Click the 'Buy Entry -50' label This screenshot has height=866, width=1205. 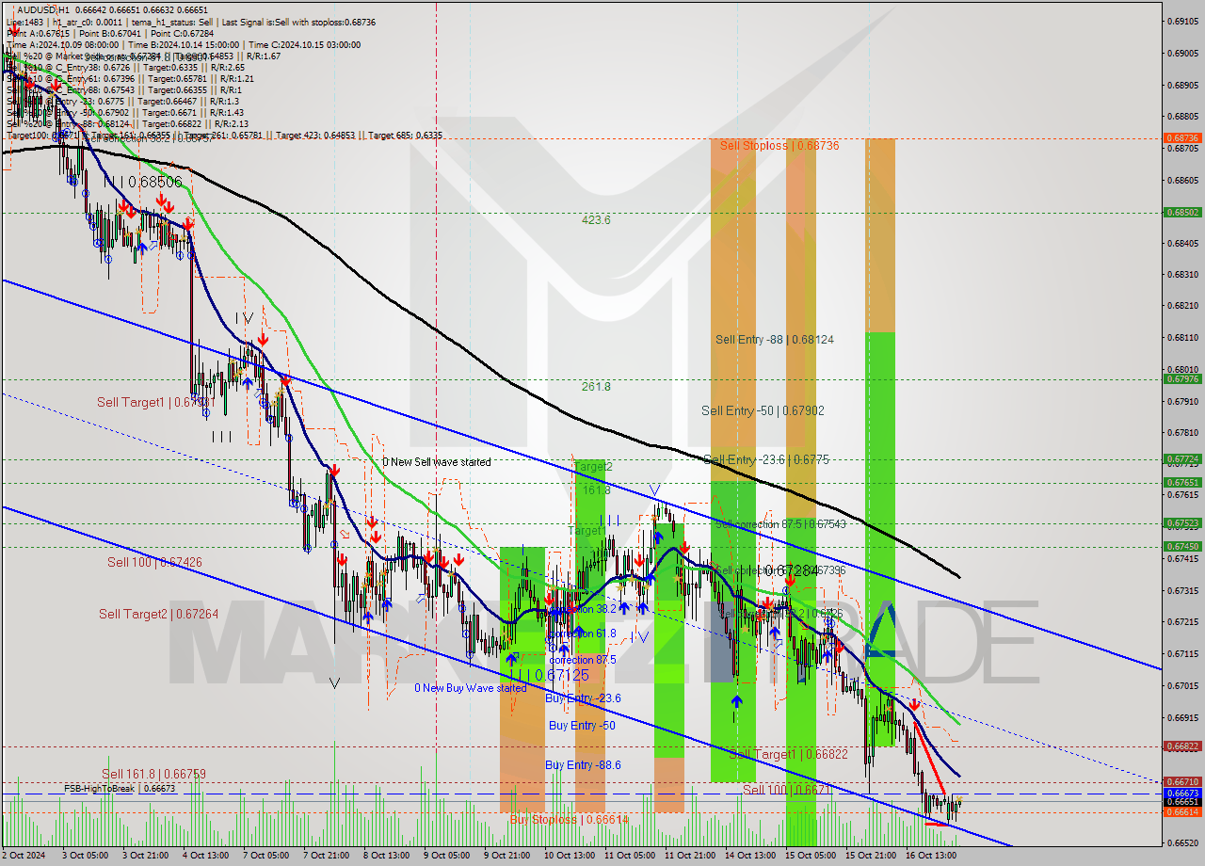tap(582, 726)
